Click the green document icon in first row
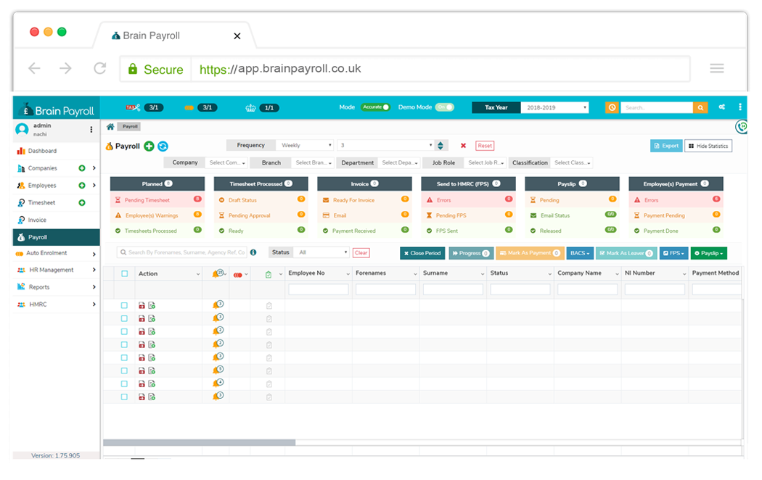 click(x=152, y=305)
